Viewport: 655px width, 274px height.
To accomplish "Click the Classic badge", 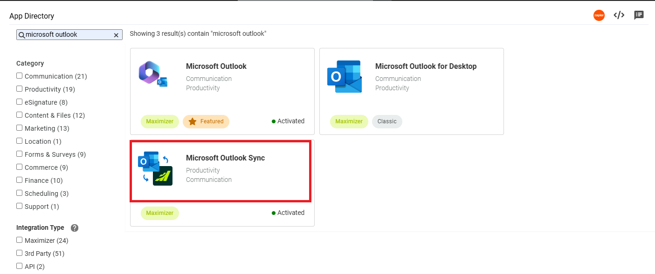I will pos(387,121).
